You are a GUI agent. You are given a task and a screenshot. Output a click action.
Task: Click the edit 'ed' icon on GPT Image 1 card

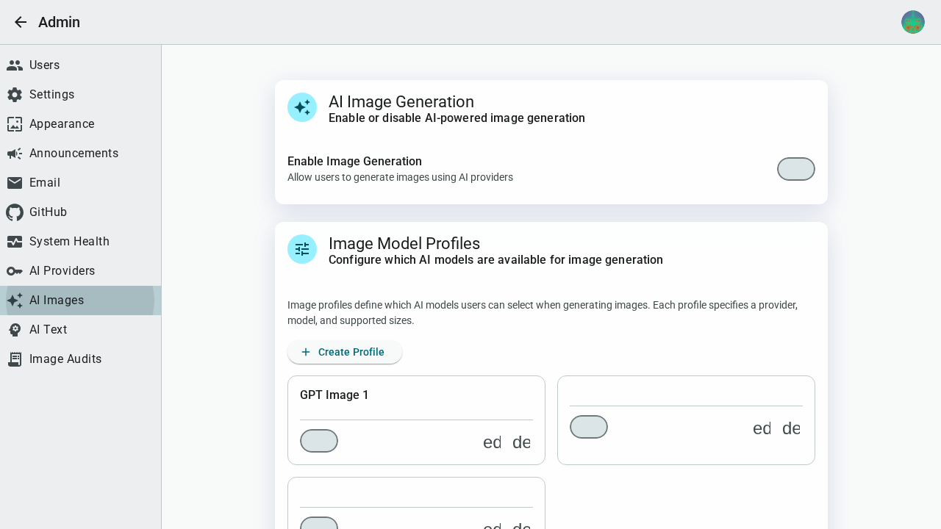pyautogui.click(x=493, y=442)
